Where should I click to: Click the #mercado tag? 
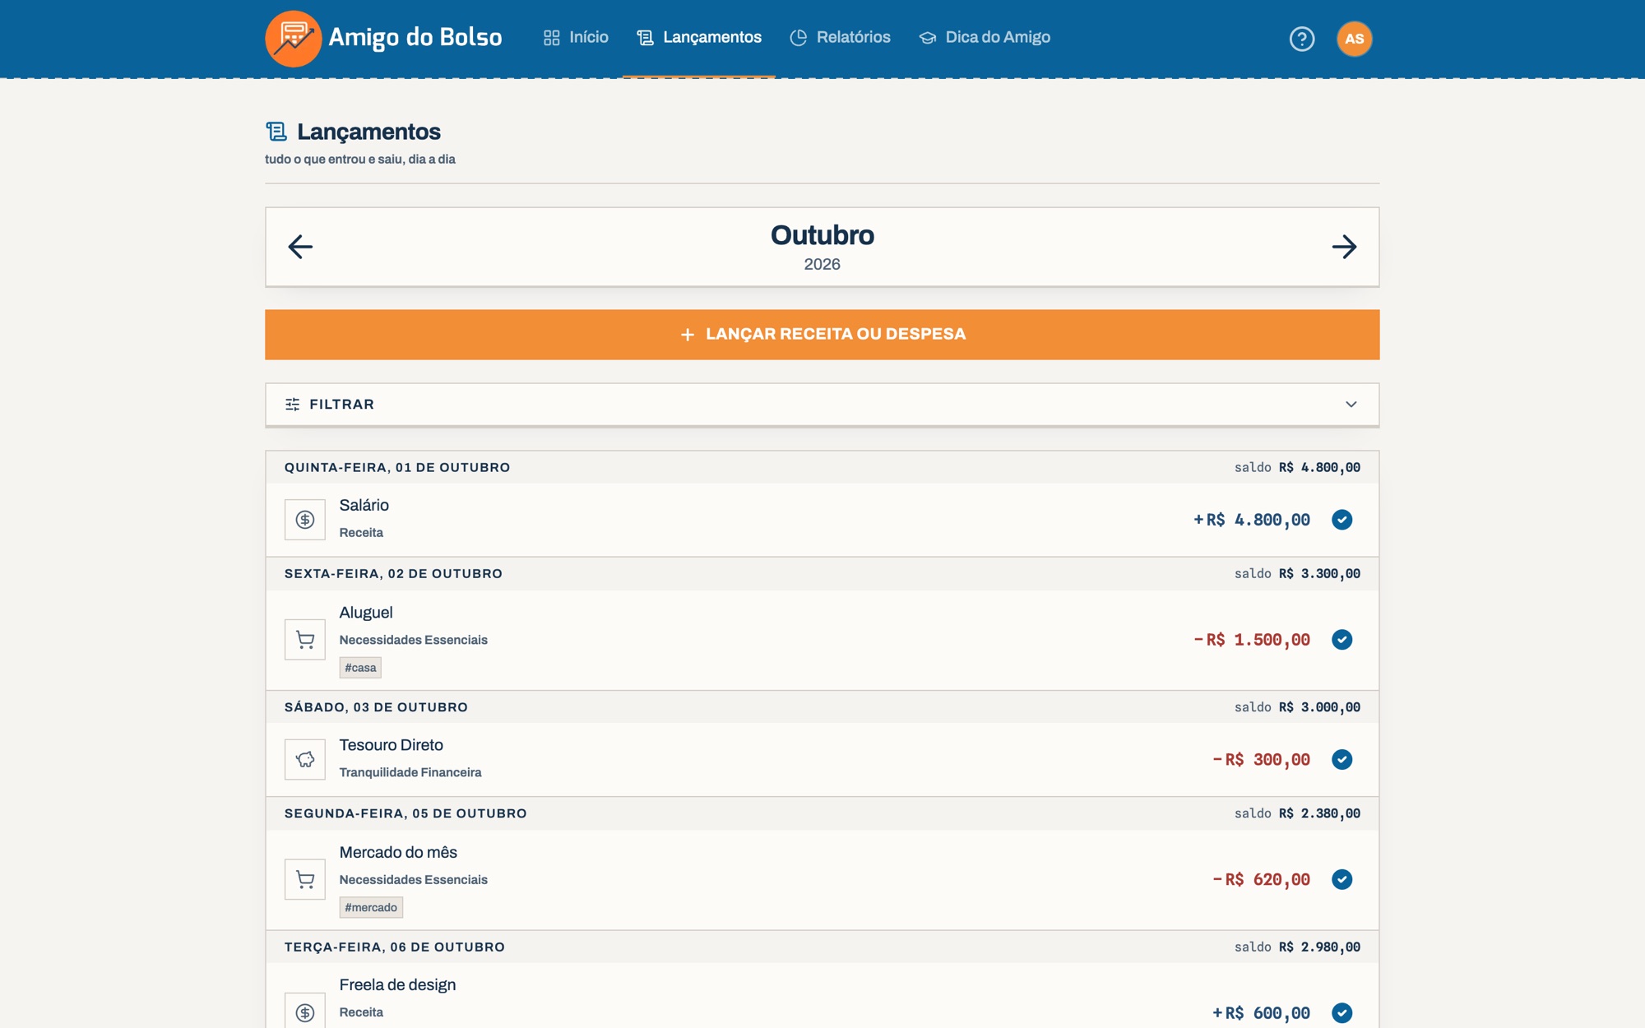371,908
